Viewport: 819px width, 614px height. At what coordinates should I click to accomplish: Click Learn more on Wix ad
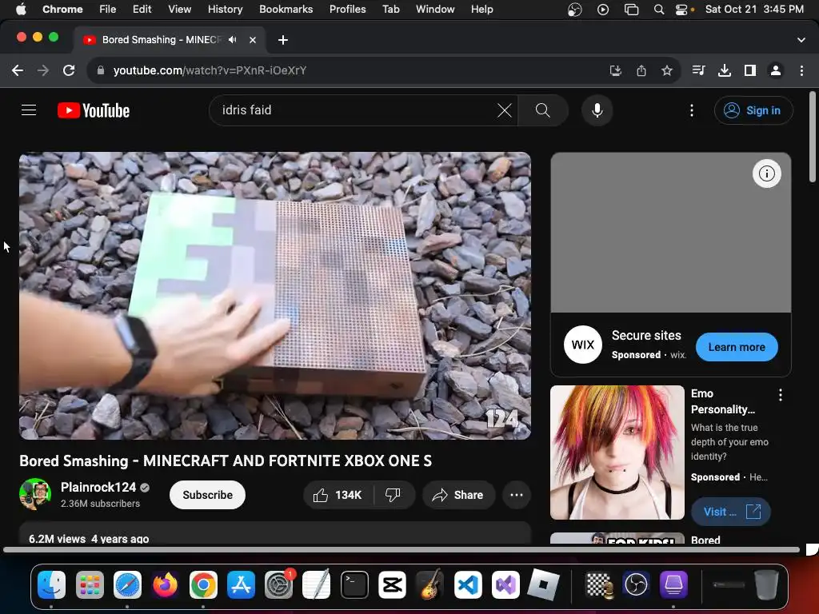coord(737,347)
